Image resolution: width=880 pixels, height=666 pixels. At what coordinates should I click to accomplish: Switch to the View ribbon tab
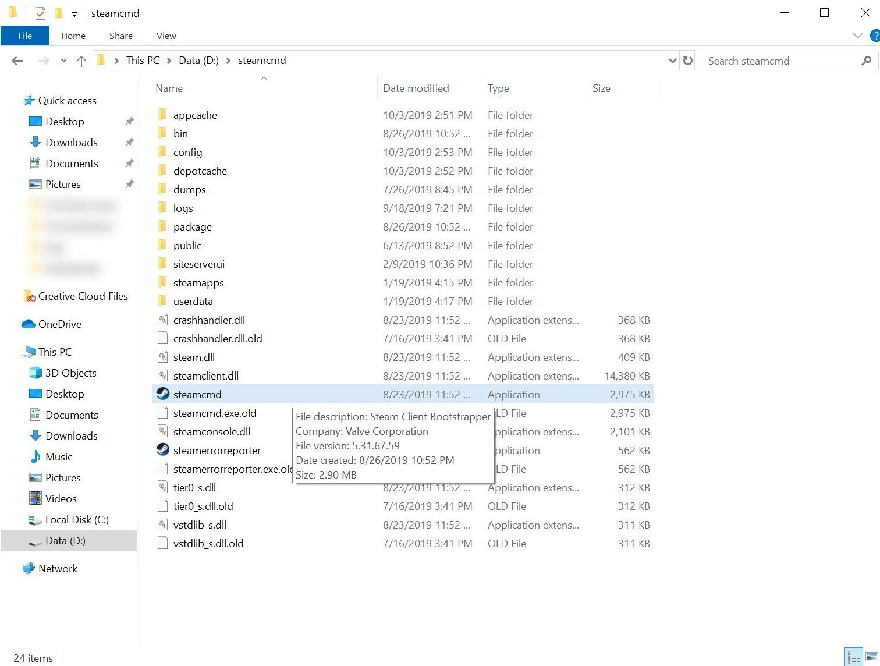pyautogui.click(x=165, y=36)
